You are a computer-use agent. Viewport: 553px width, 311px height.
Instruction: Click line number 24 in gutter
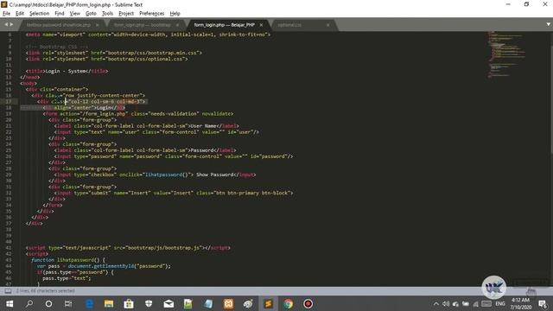(9, 144)
